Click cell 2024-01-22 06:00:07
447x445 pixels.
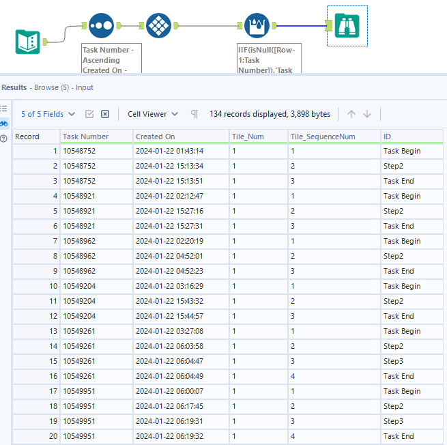click(181, 391)
